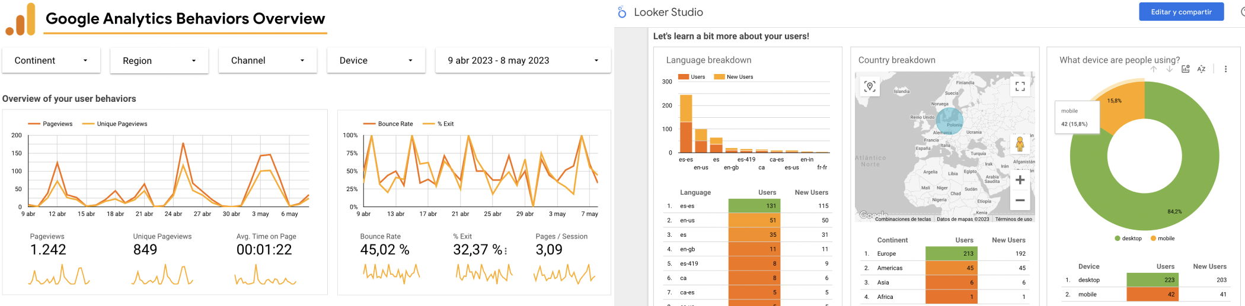Toggle the Unique Pageviews legend entry
The image size is (1245, 306).
[x=114, y=124]
